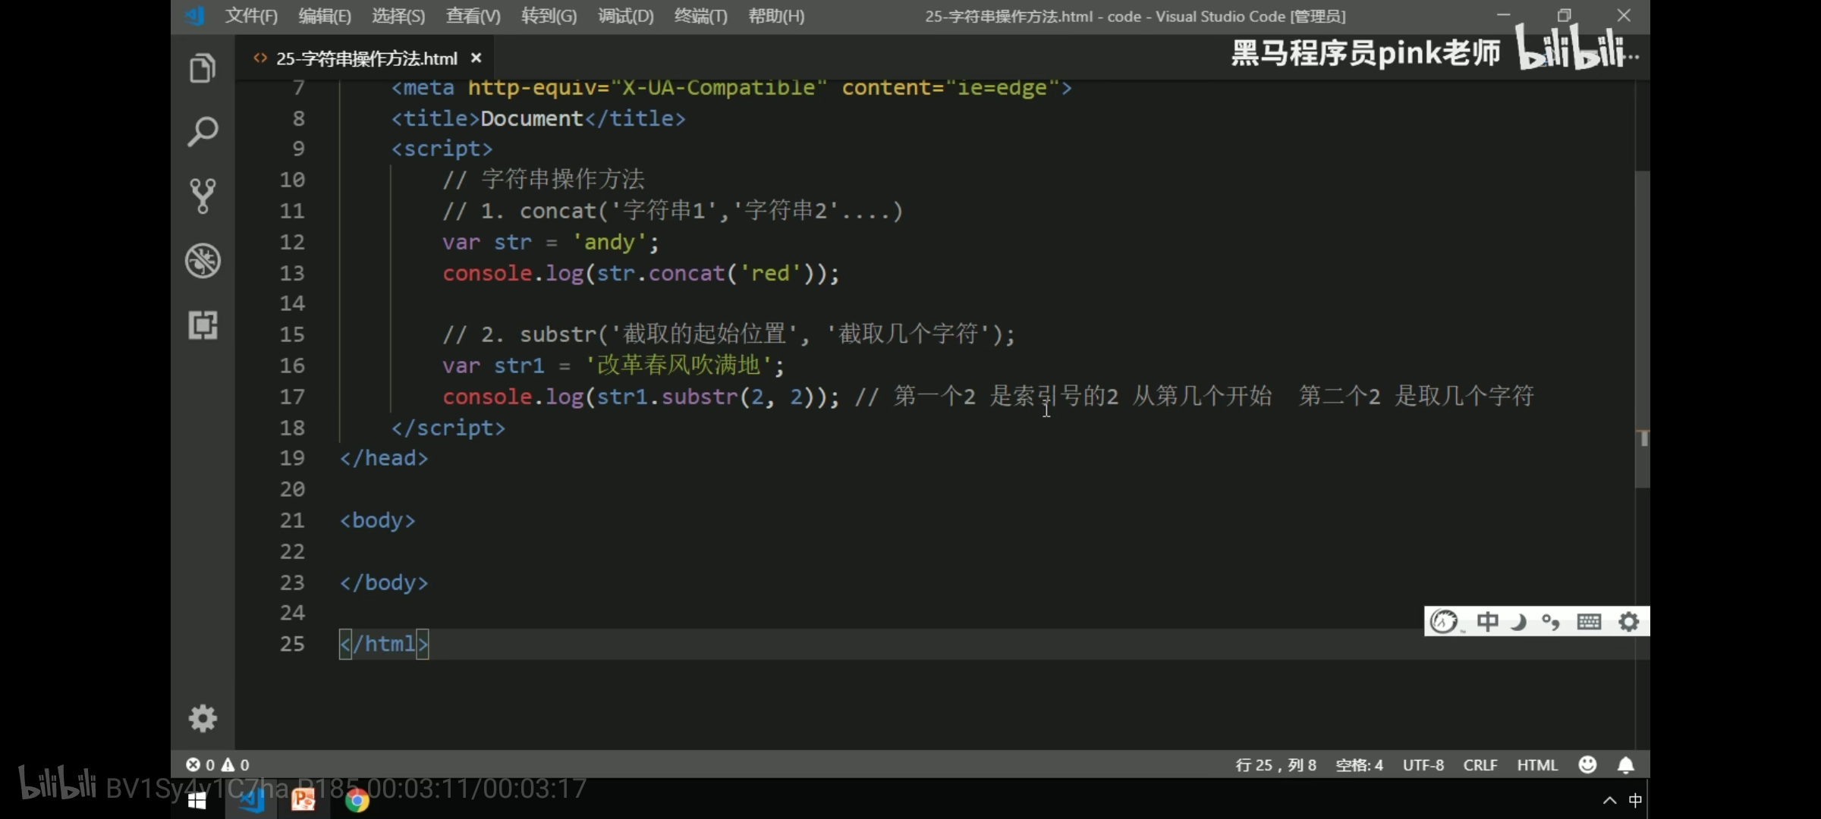Toggle IME moon half-width mode
This screenshot has height=819, width=1821.
tap(1518, 622)
